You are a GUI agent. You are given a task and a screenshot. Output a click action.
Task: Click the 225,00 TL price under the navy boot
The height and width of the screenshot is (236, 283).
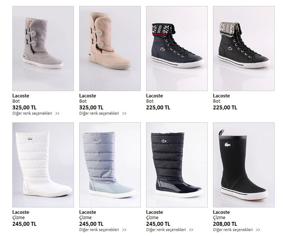[158, 108]
